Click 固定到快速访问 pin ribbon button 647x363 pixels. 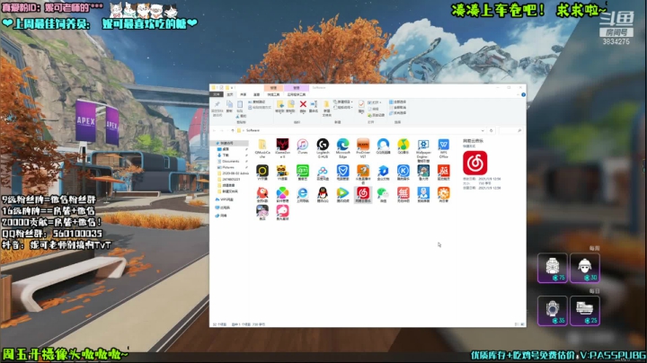(x=217, y=108)
